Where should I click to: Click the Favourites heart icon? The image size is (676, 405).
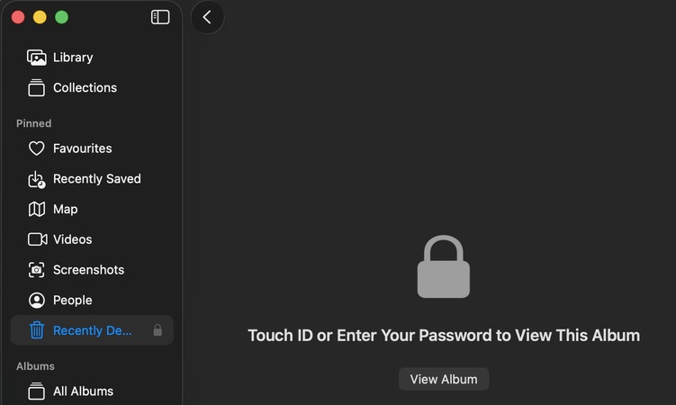[37, 148]
